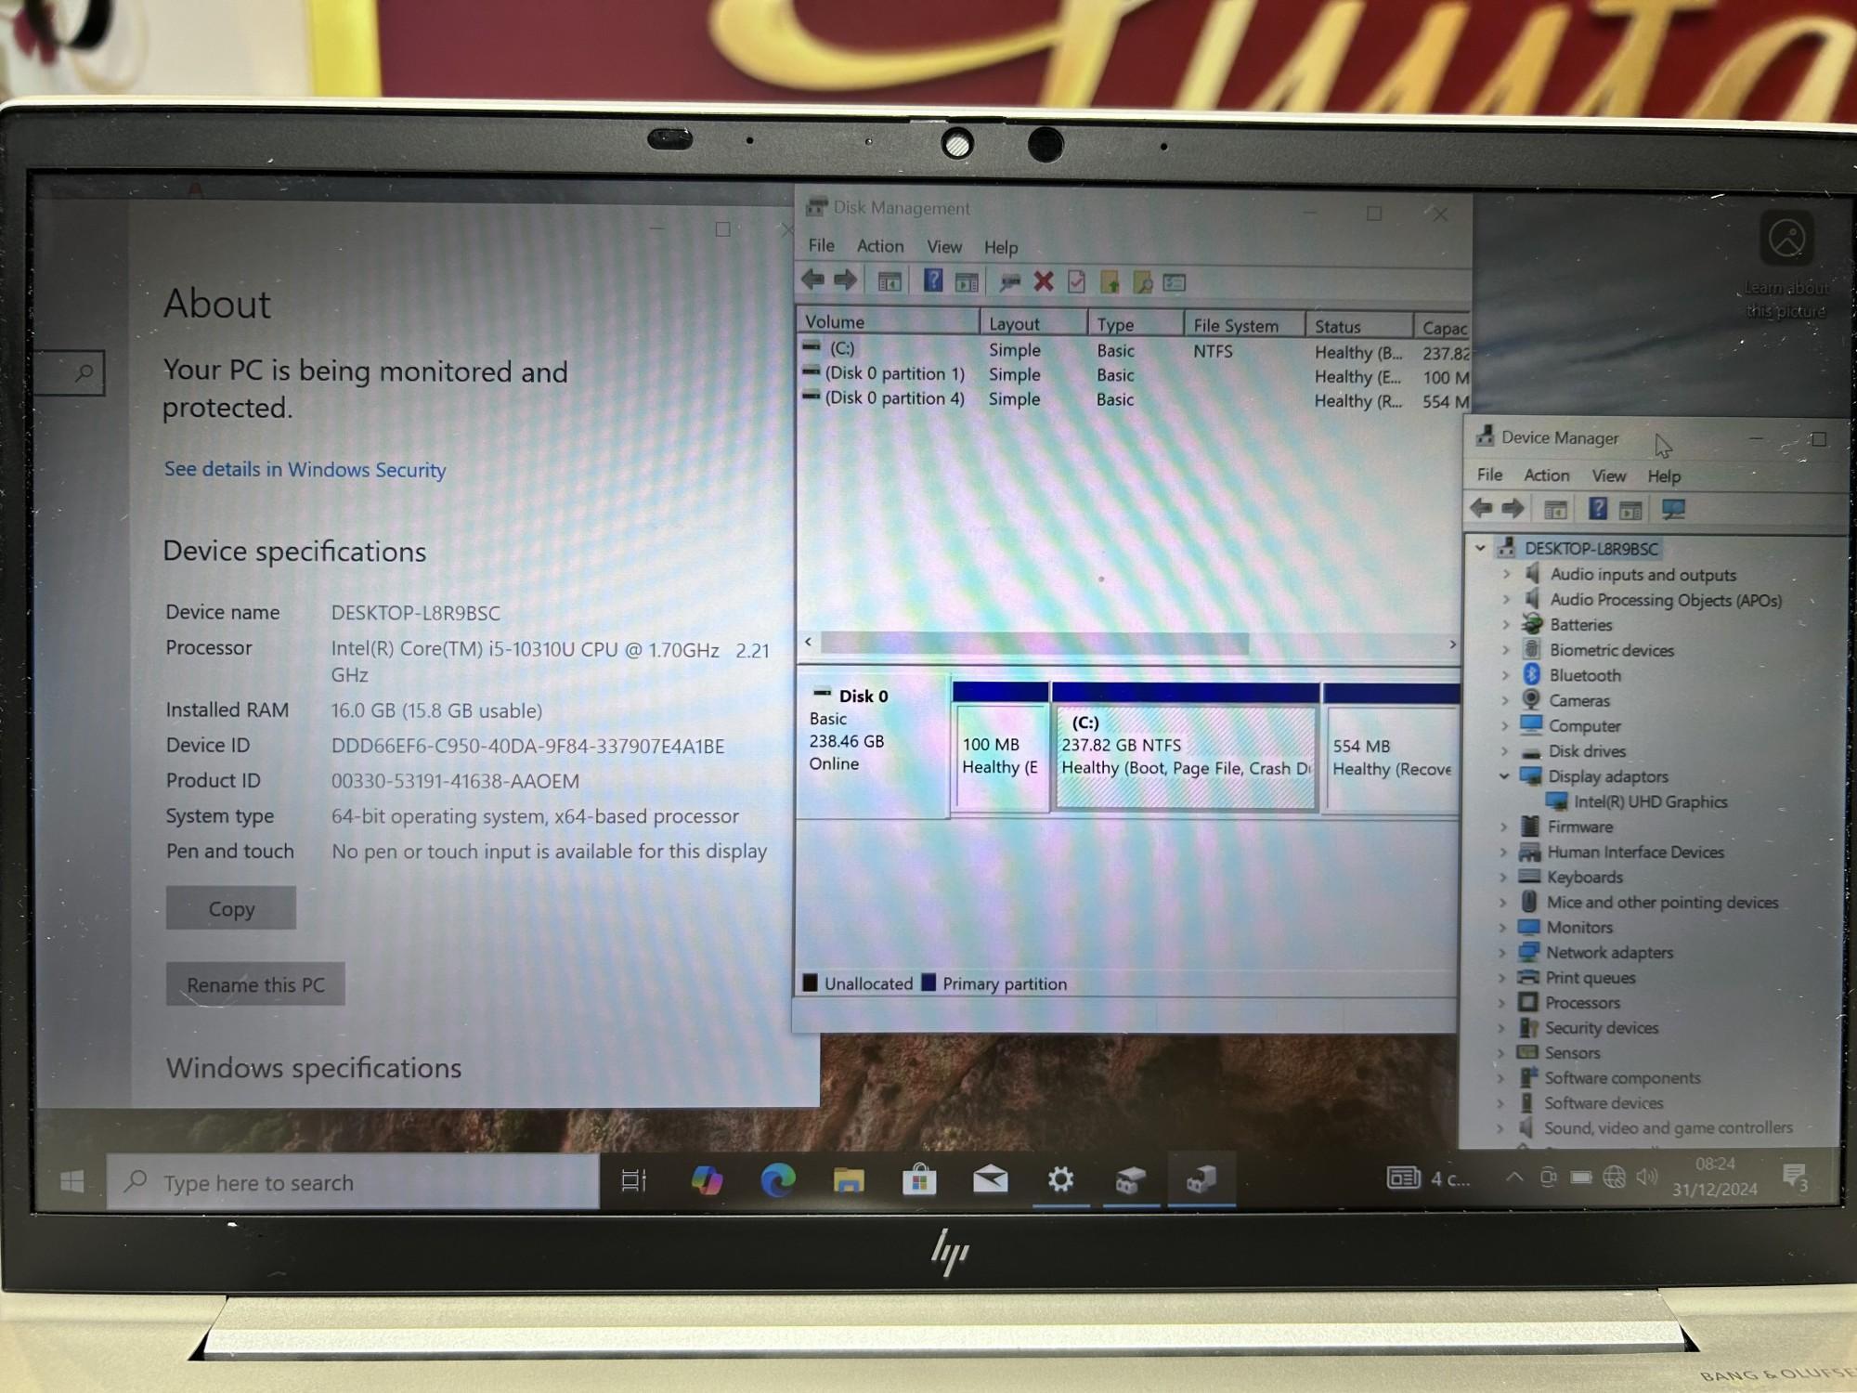Click the File System column header
Screen dimensions: 1857x1393
1244,326
